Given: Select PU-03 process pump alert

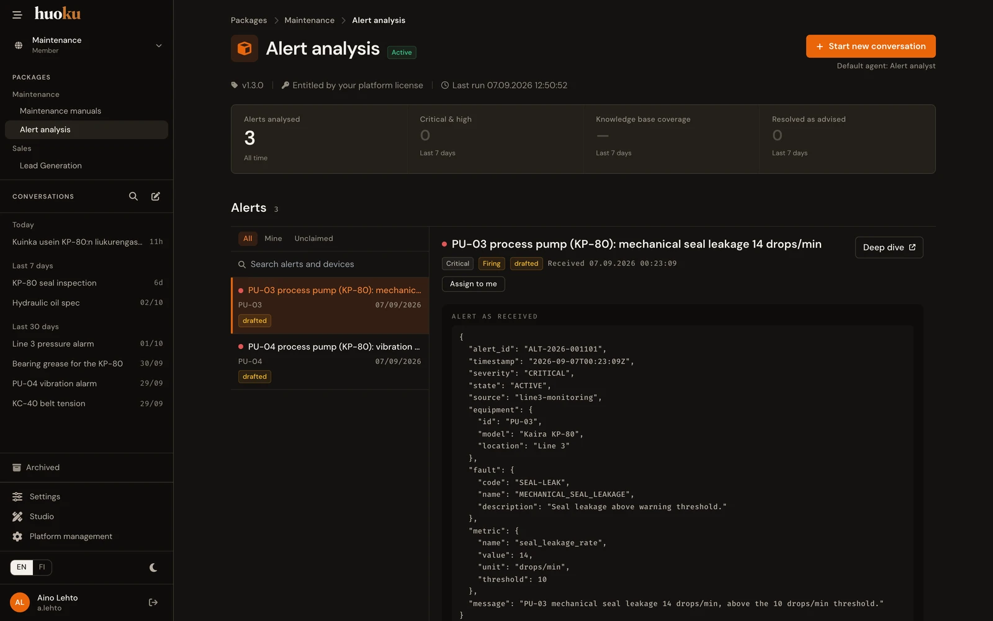Looking at the screenshot, I should click(330, 306).
